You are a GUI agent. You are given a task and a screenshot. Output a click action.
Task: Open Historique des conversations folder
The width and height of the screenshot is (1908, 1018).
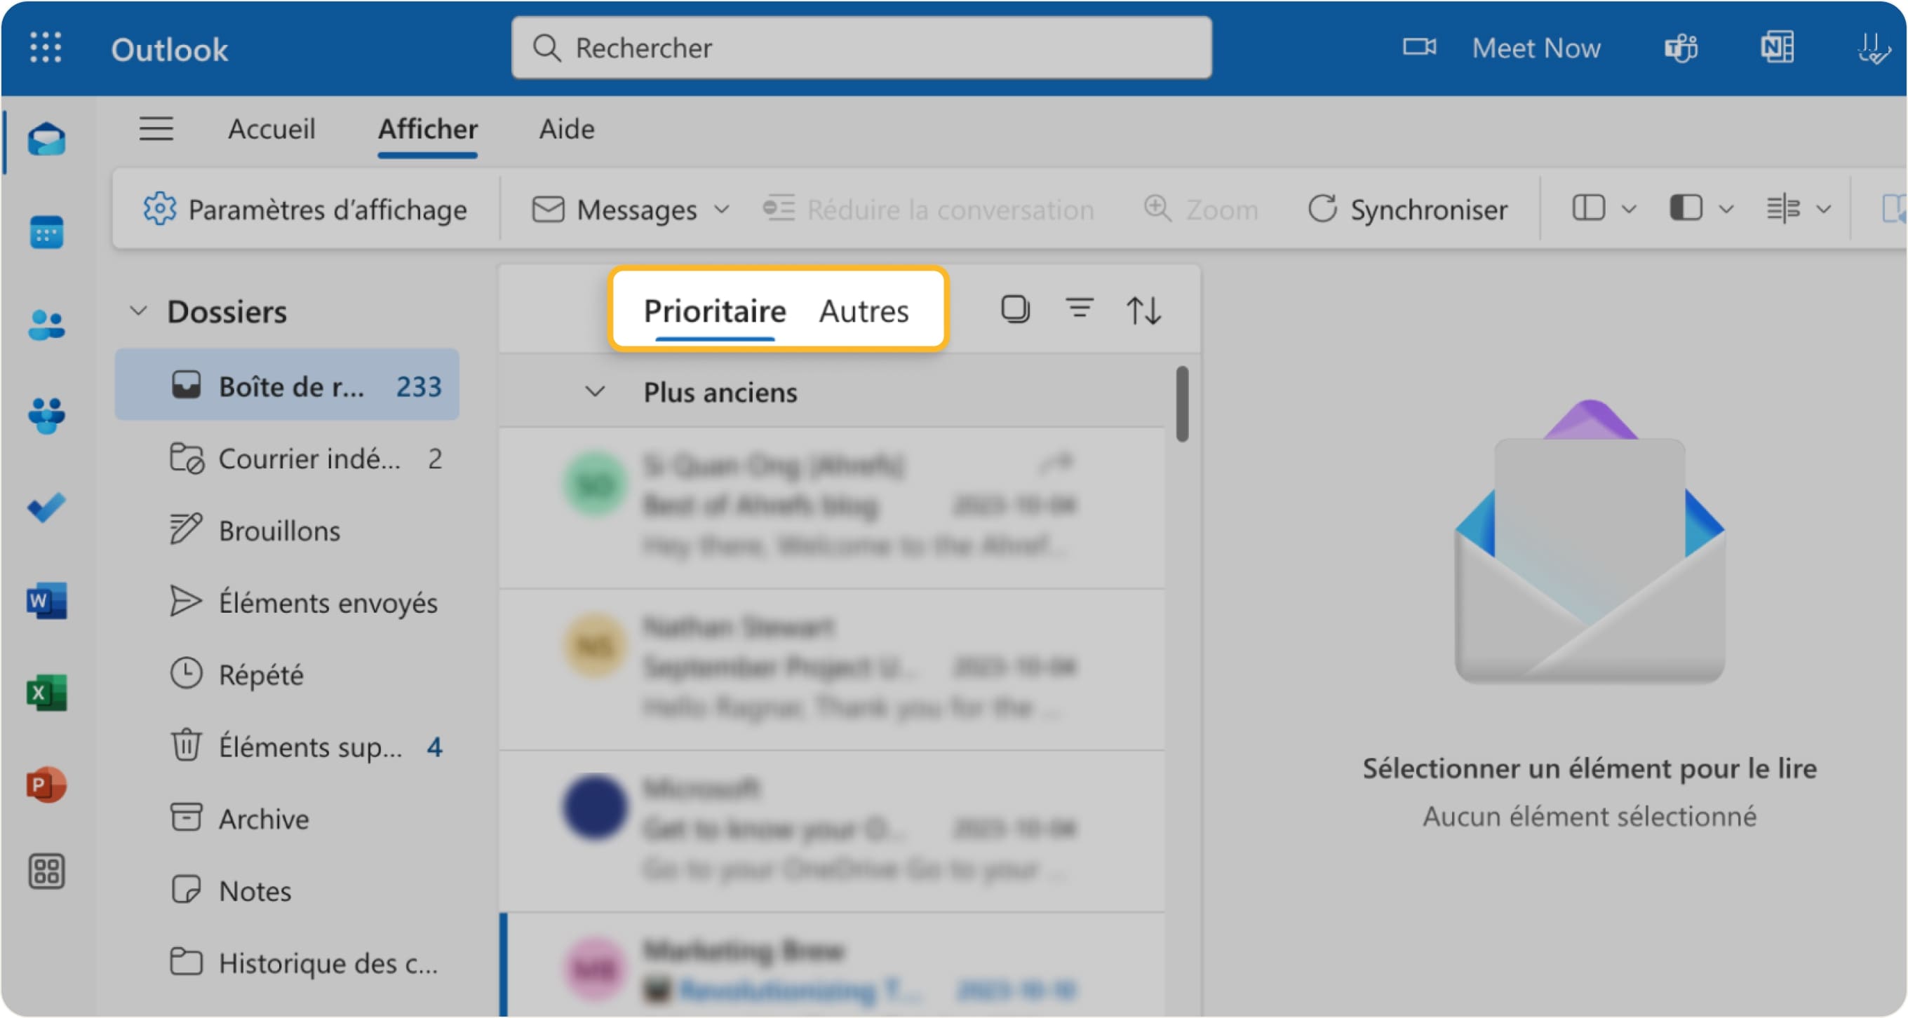coord(287,963)
